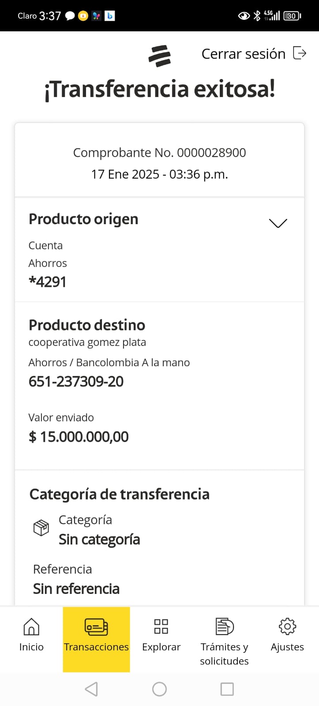
Task: Select the Transacciones tab label
Action: coord(96,647)
